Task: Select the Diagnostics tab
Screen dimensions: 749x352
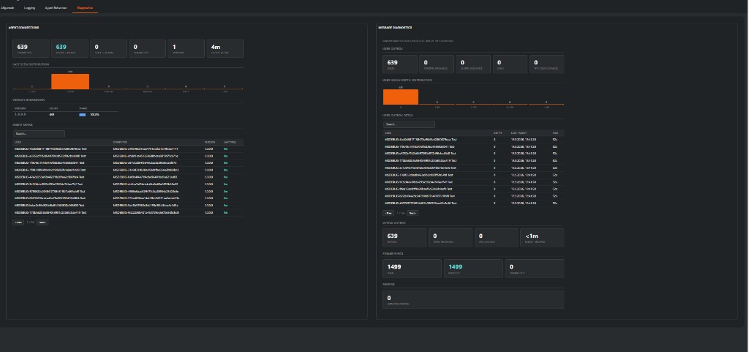Action: click(x=85, y=8)
